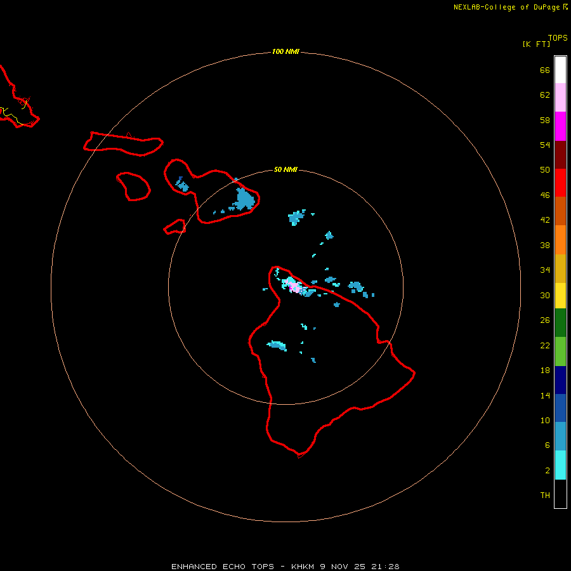Click the magenta 58 kft legend swatch
The image size is (571, 571).
click(560, 126)
